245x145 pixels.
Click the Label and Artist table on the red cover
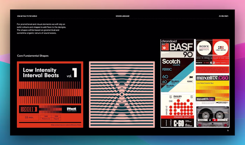[50, 117]
